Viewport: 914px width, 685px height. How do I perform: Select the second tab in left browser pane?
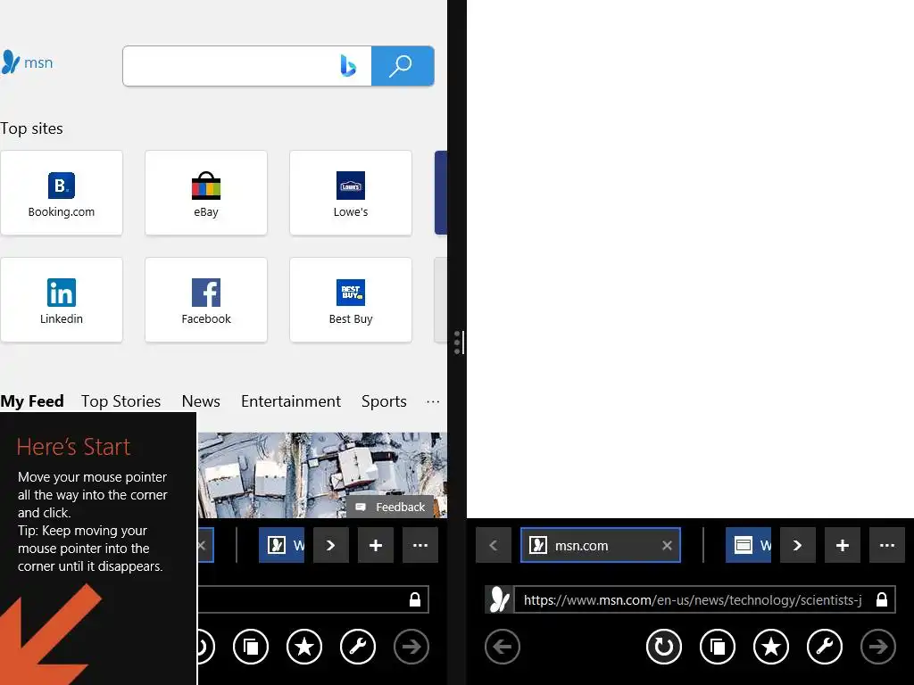click(281, 545)
